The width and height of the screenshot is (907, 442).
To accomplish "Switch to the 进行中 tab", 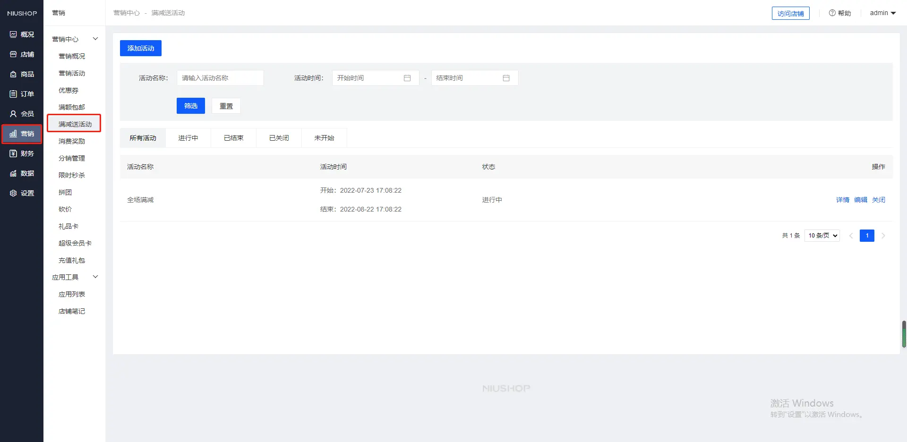I will (188, 138).
